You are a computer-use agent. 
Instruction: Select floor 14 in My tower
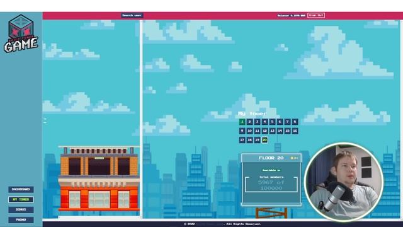(280, 131)
